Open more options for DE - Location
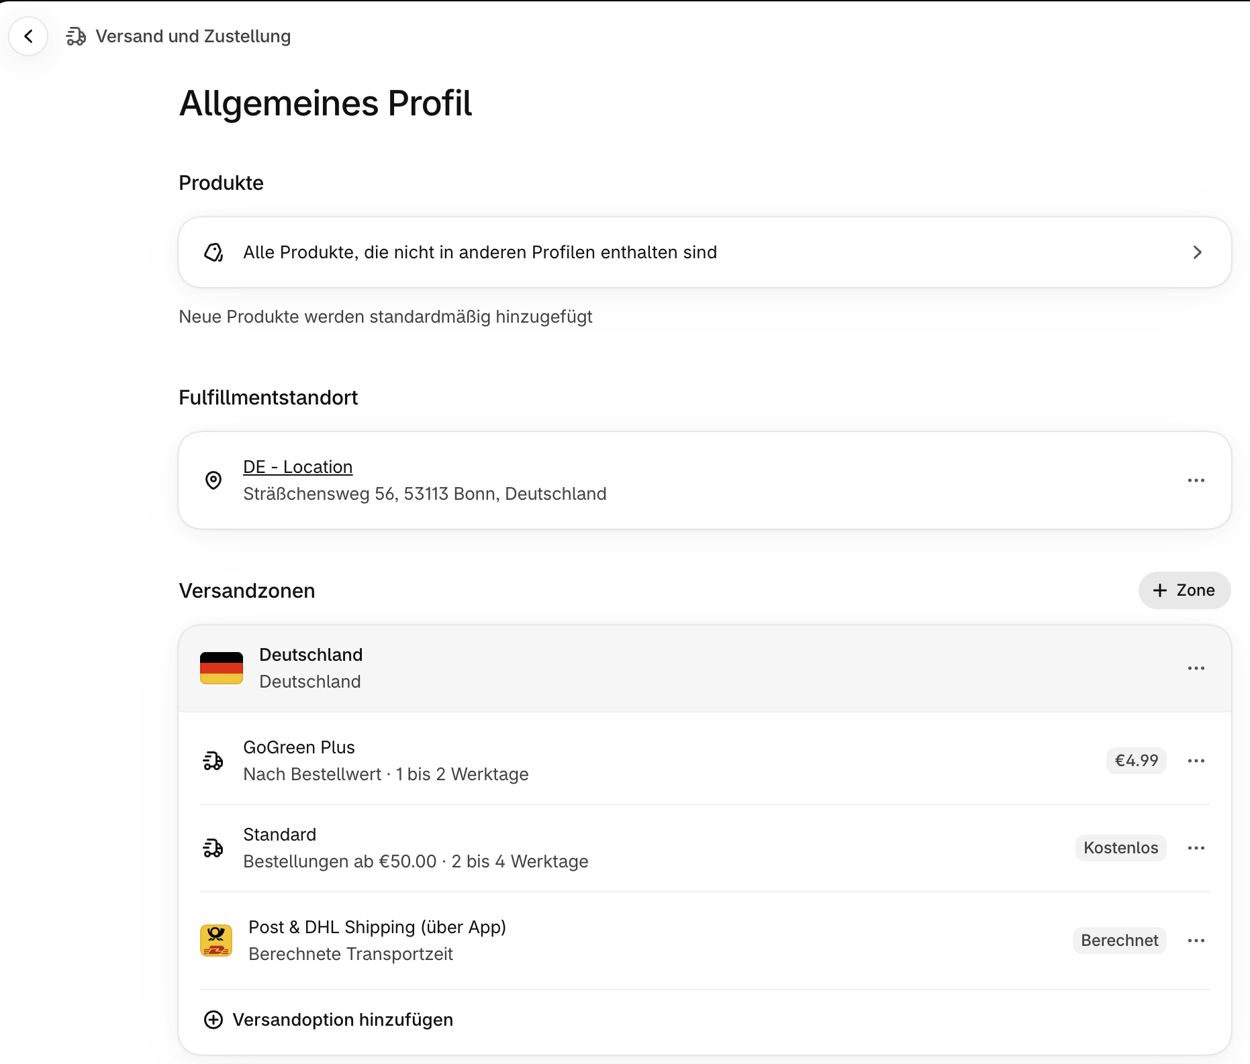Screen dimensions: 1250x1064 point(1196,480)
